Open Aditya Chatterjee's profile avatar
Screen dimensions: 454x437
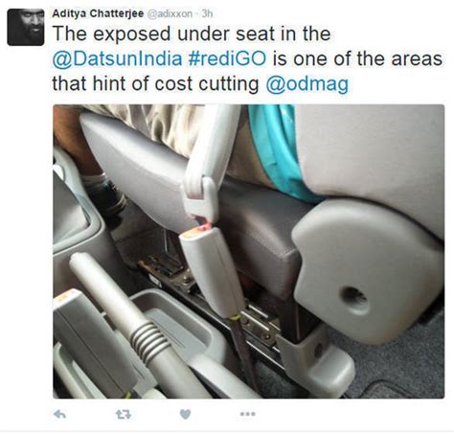26,27
